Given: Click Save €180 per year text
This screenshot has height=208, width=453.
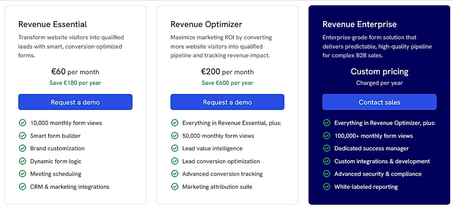Looking at the screenshot, I should [75, 83].
